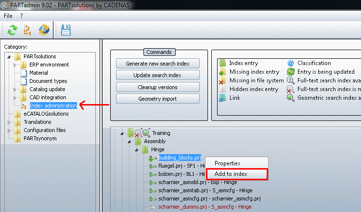This screenshot has height=212, width=361.
Task: Open the File menu
Action: point(8,16)
